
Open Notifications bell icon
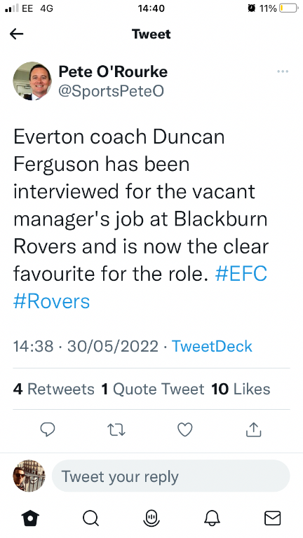[212, 518]
